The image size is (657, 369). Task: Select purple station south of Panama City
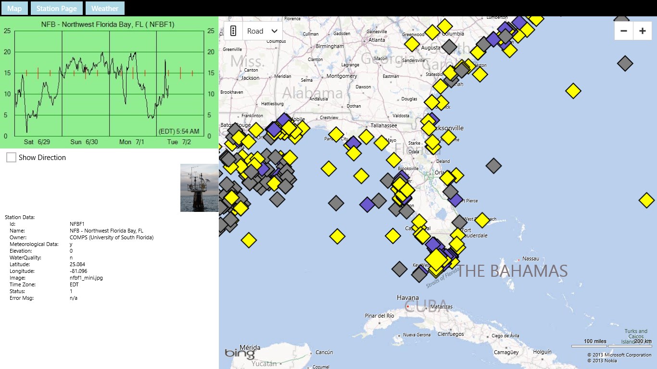click(x=353, y=143)
